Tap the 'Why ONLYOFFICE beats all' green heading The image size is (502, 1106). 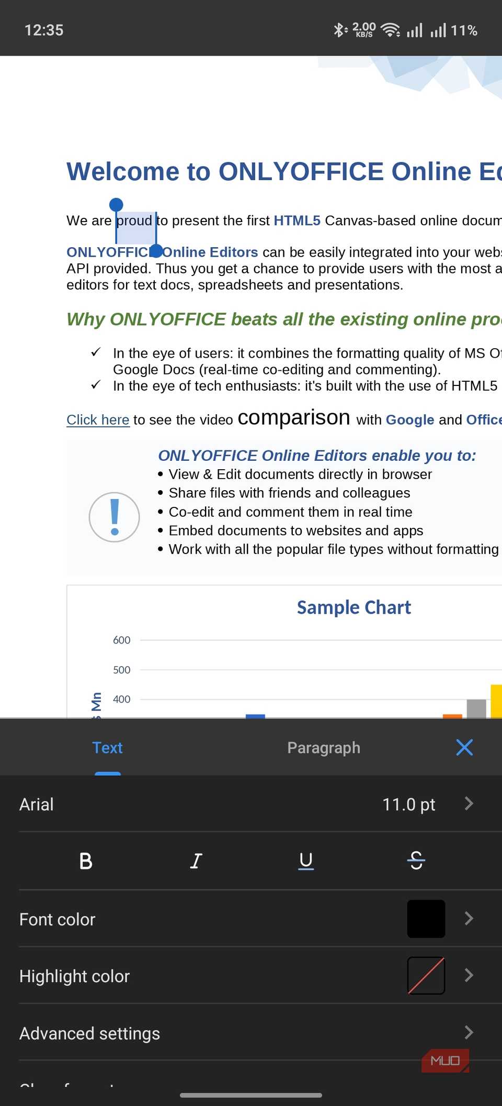(284, 319)
